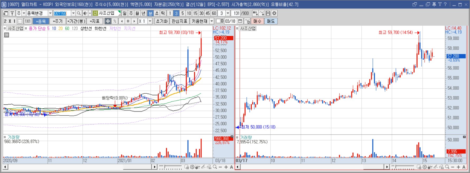470x173 pixels.
Task: Click the minus zoom-out icon under the left chart
Action: [220, 167]
